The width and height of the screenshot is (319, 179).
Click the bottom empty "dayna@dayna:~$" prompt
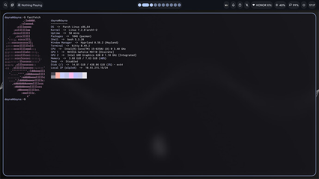click(x=15, y=99)
